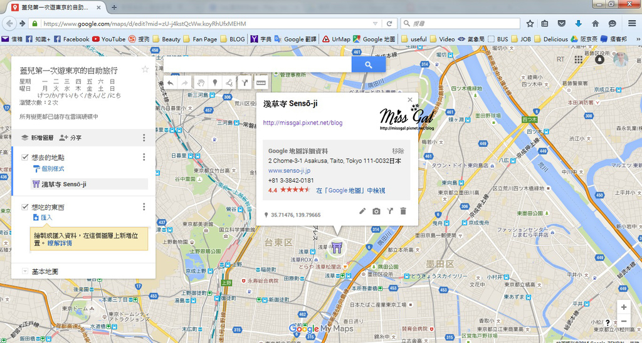Open Facebook bookmark
Viewport: 642px width, 343px height.
pos(71,39)
